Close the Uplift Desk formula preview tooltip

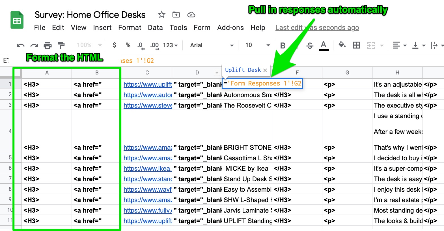click(x=265, y=70)
